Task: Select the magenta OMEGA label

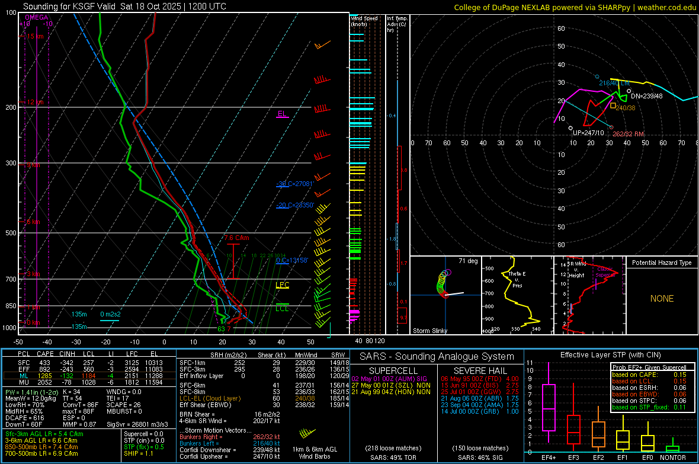Action: 37,17
